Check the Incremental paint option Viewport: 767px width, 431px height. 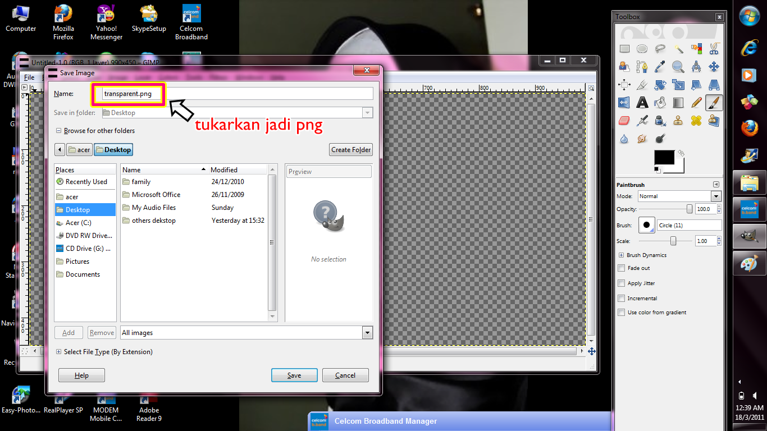(x=621, y=298)
